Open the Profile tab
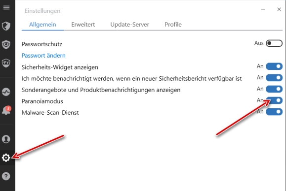Image resolution: width=286 pixels, height=191 pixels. click(173, 24)
